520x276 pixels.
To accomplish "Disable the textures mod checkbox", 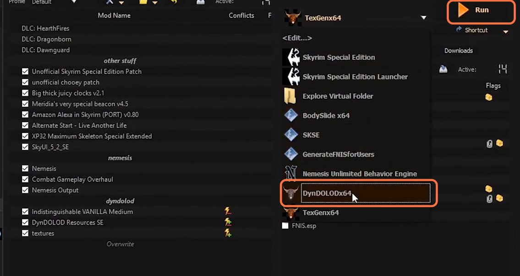I will [x=25, y=234].
